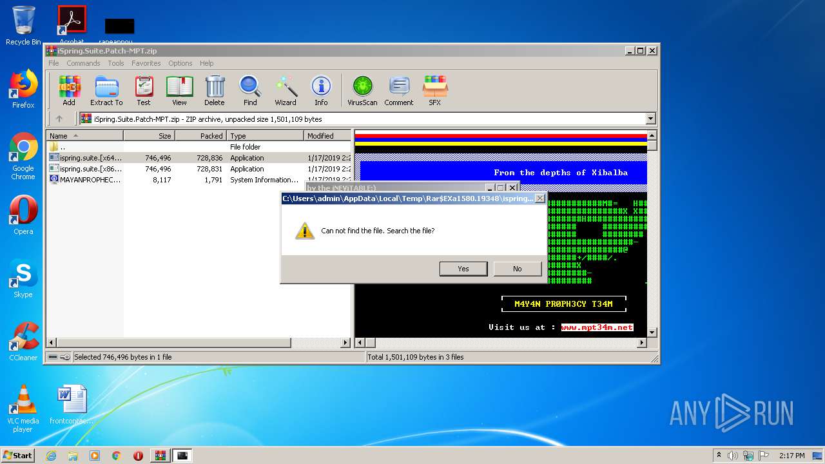
Task: Click the clock showing 2:17 PM
Action: click(x=791, y=456)
